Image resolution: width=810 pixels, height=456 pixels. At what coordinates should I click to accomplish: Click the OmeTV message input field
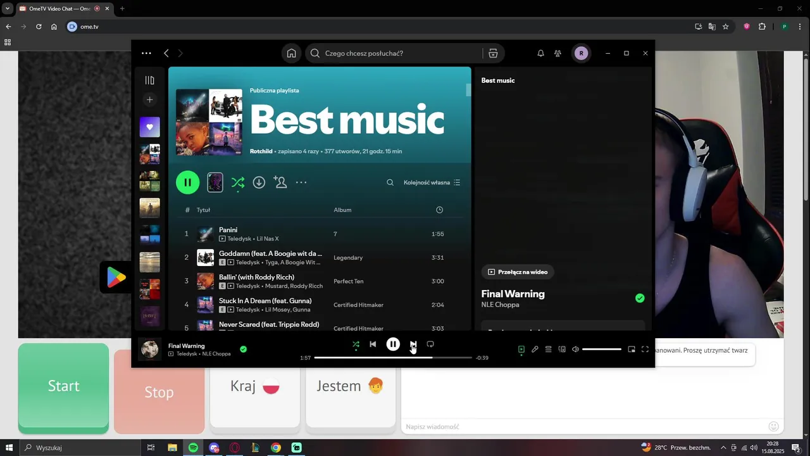[582, 426]
